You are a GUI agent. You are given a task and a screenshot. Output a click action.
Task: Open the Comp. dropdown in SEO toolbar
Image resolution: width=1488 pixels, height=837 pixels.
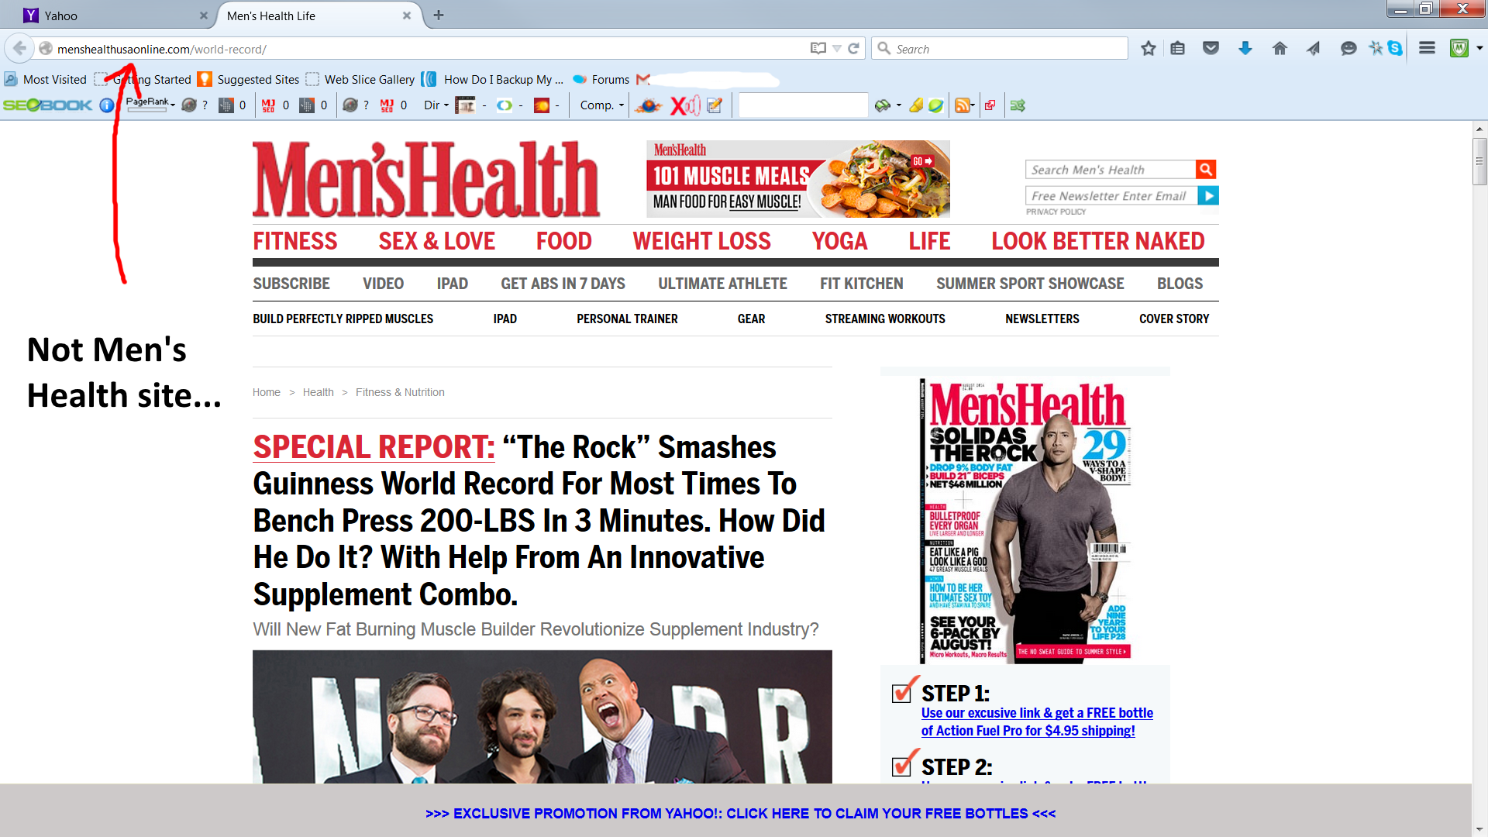601,105
